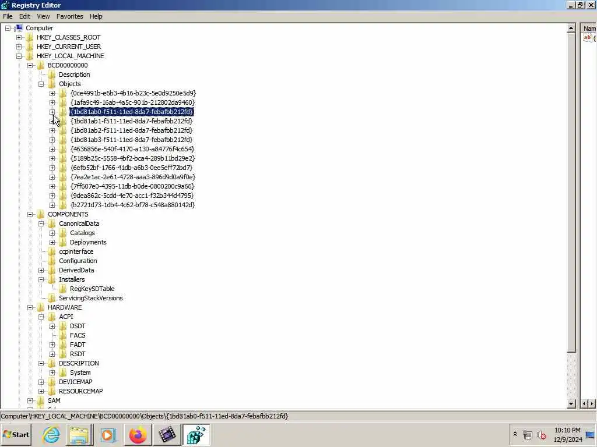Screen dimensions: 597x447
Task: Select {7ff607e0-4395-11db-b0de-0800200c9a66} key
Action: 132,186
